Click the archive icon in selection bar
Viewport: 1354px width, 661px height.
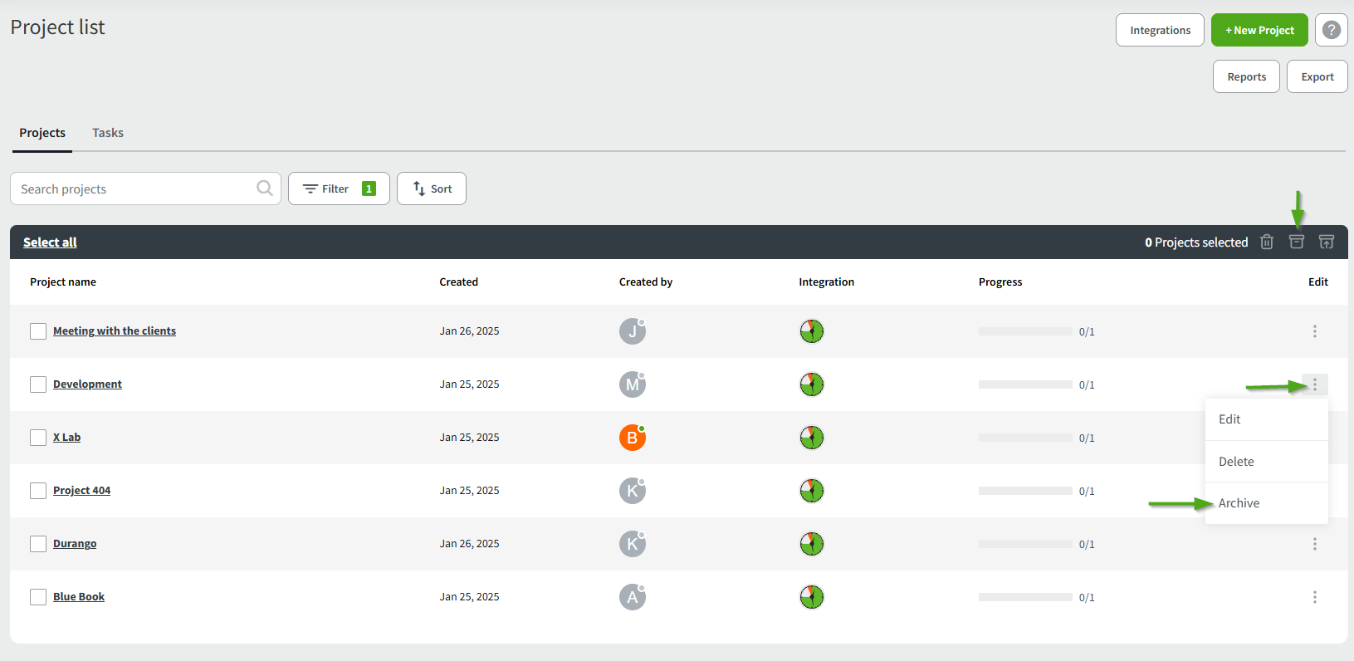[x=1296, y=242]
